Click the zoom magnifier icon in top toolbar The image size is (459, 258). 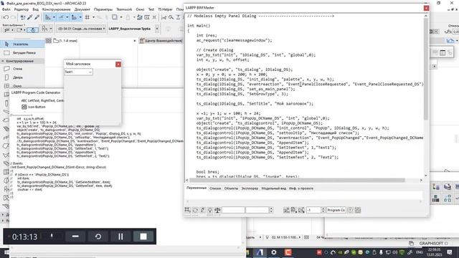coord(171,17)
